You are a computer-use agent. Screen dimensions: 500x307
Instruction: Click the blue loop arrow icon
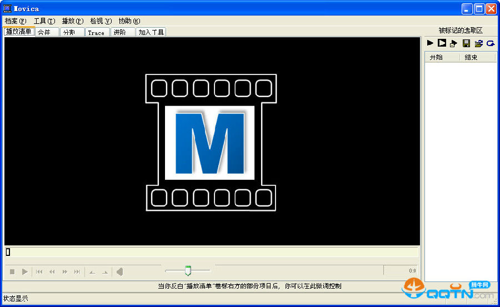click(491, 43)
